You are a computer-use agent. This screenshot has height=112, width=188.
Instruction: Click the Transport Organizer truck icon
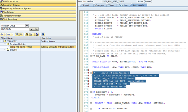tap(2, 16)
